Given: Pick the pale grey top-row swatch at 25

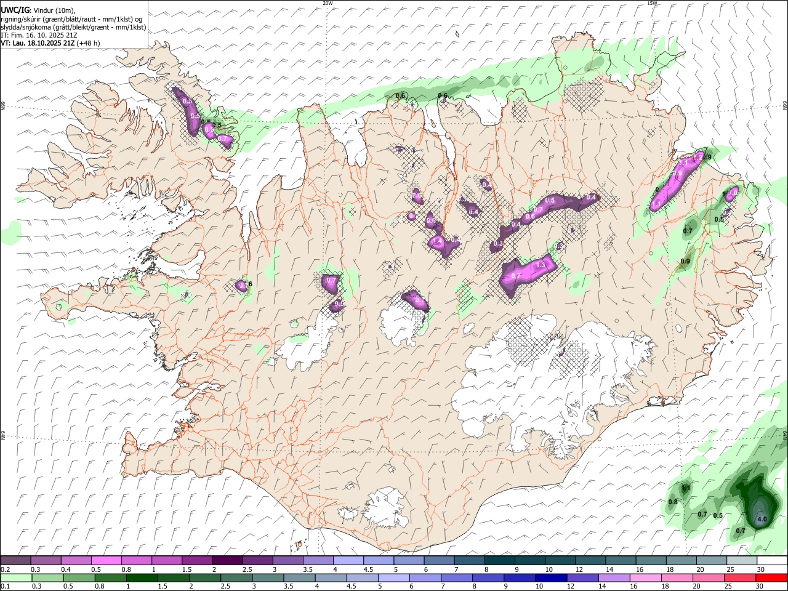Looking at the screenshot, I should [x=741, y=561].
